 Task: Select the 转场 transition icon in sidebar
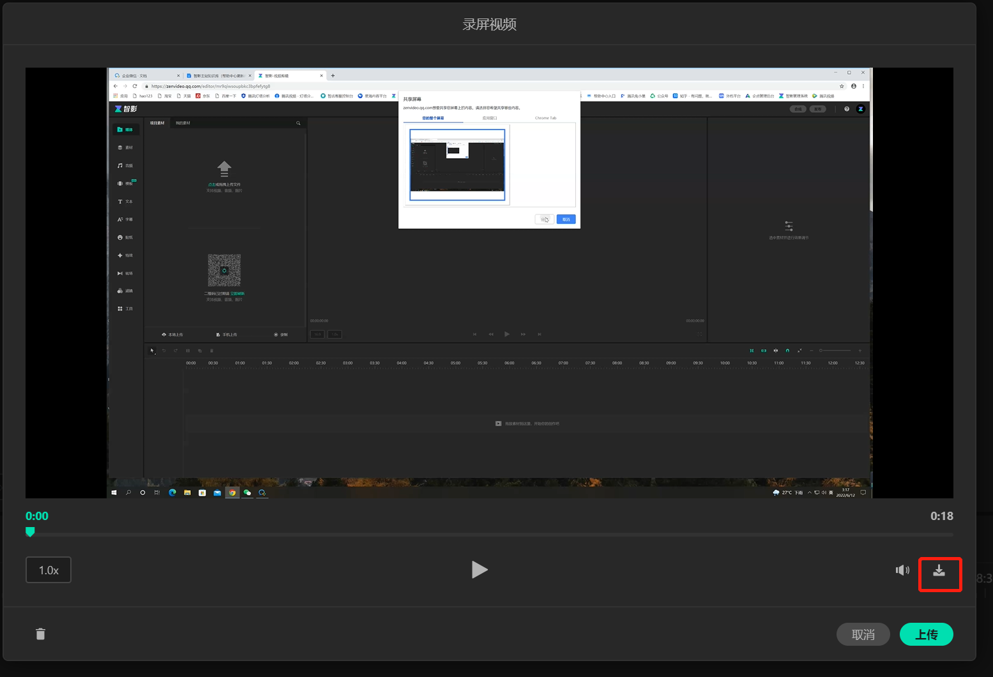pyautogui.click(x=120, y=273)
